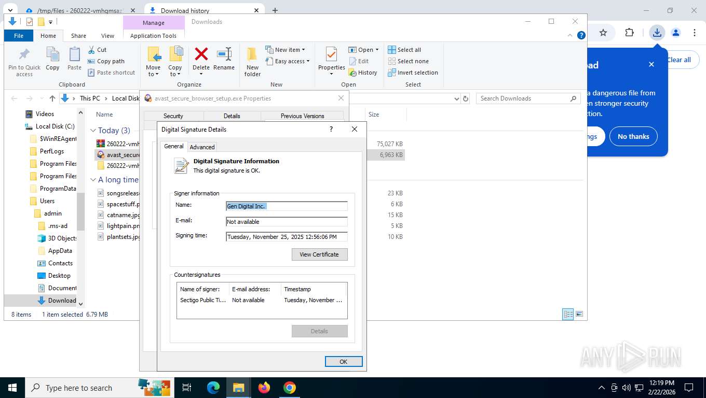Click Select all in ribbon
This screenshot has width=706, height=398.
coord(404,50)
